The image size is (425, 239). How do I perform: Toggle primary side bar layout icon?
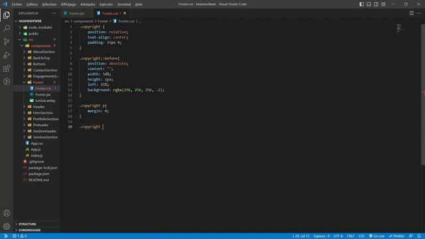361,5
